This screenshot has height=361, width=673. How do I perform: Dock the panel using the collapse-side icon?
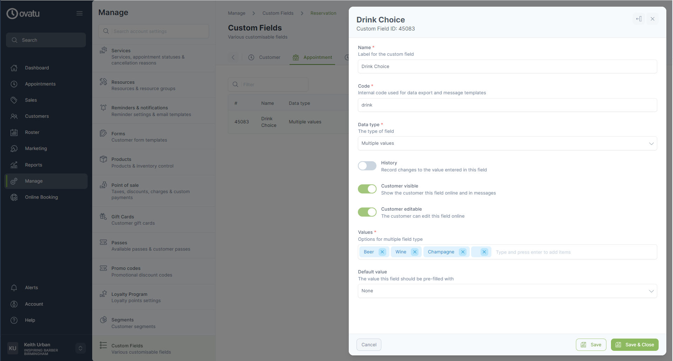[x=639, y=19]
